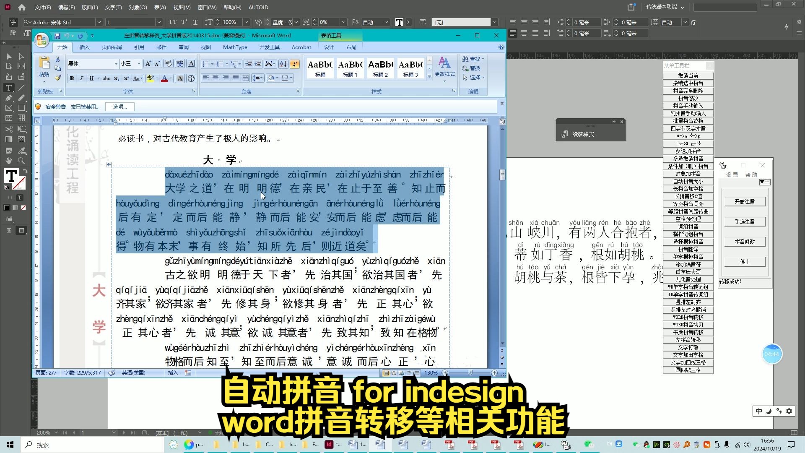Select the InDesign Rectangle Frame tool
The height and width of the screenshot is (453, 805).
8,108
